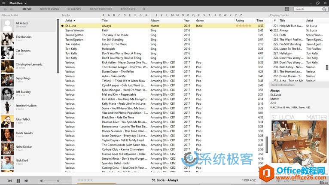Select the Stevie Wonder Faith track row
This screenshot has width=329, height=185.
[163, 30]
